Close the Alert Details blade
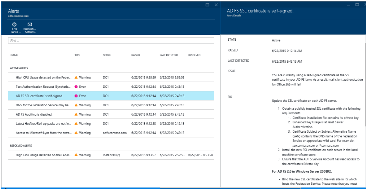 (365, 5)
